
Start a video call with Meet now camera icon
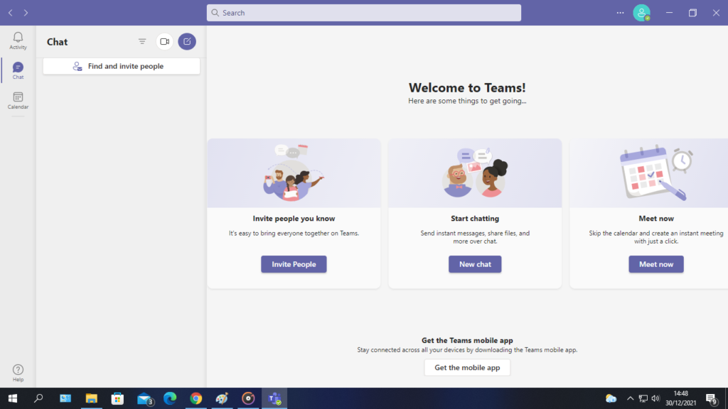click(x=164, y=42)
